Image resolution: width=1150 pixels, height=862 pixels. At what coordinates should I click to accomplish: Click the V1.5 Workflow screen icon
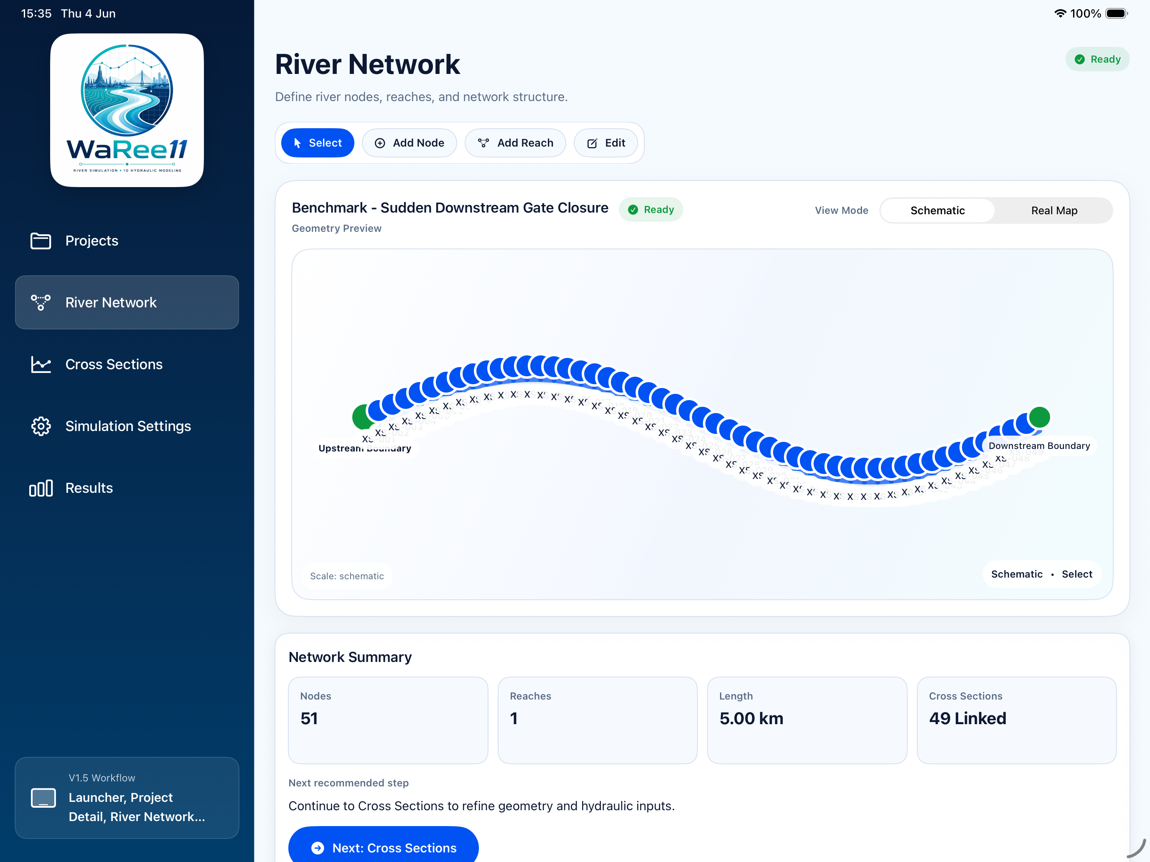tap(43, 798)
